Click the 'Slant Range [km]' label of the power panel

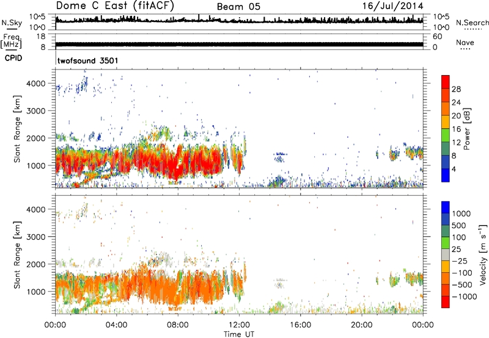[17, 129]
